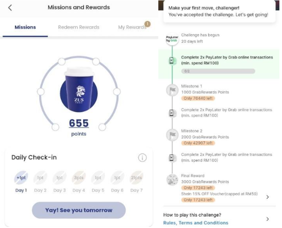Expand the Shein 15% OFF Voucher chevron
Screen dimensions: 282x228
(267, 197)
